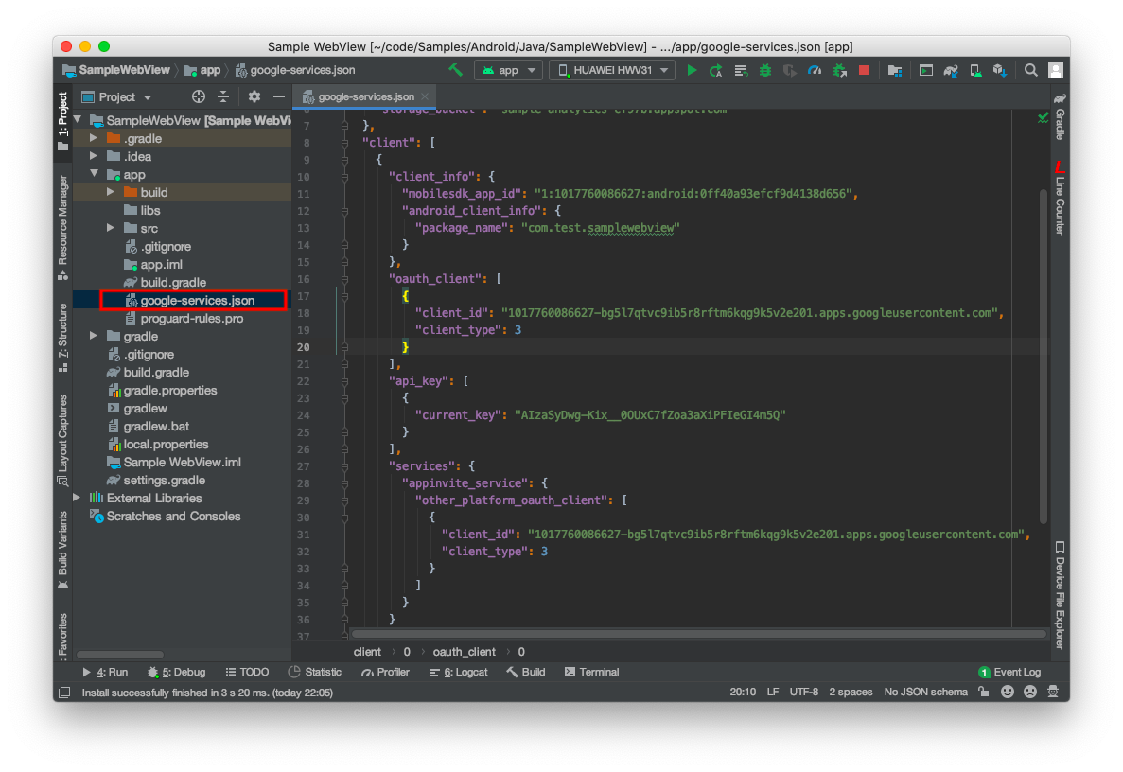This screenshot has width=1123, height=772.
Task: Click Run with Coverage shield icon
Action: [x=789, y=70]
